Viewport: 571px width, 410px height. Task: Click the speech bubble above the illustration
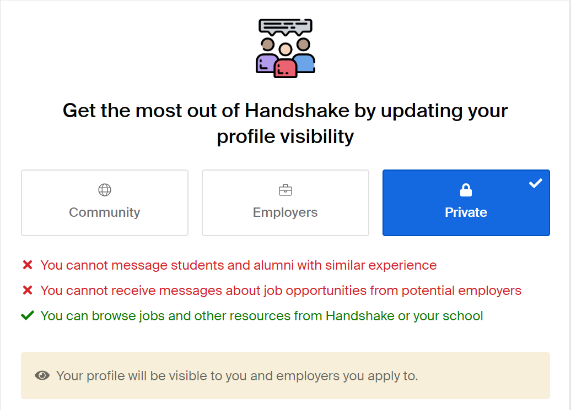[x=285, y=26]
